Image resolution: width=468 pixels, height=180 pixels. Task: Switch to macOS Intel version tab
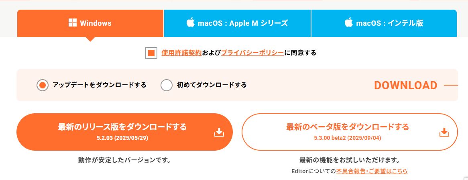pyautogui.click(x=384, y=23)
